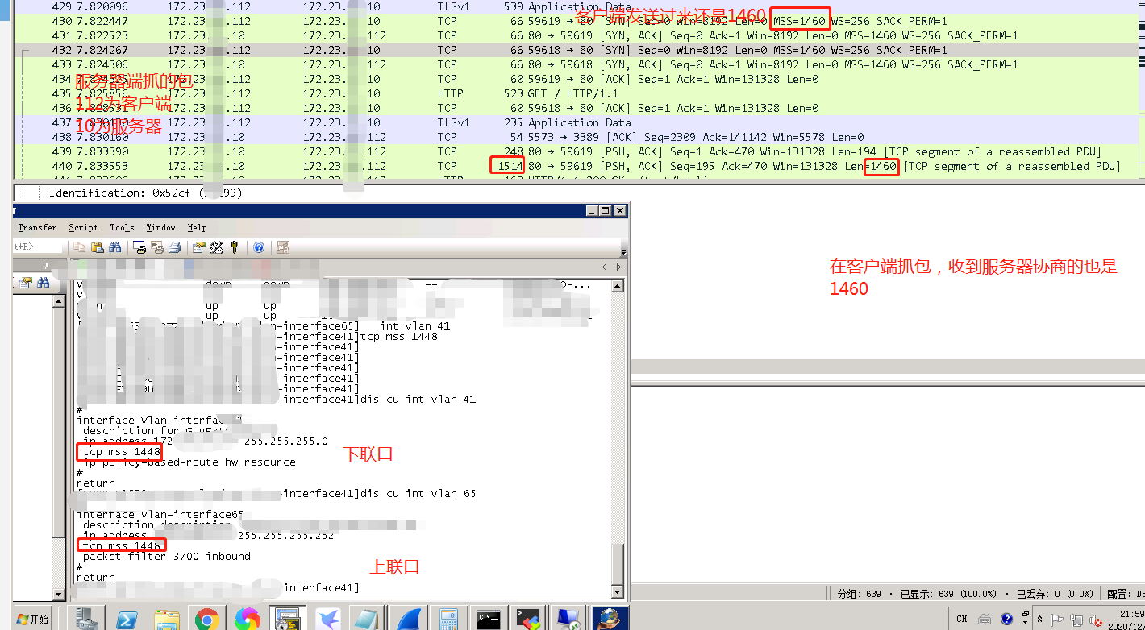Click the terminal scrollbar down arrow

pos(618,592)
